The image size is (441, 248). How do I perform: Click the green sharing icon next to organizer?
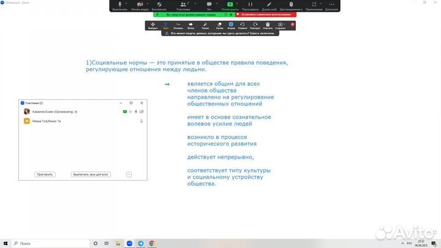click(x=125, y=111)
